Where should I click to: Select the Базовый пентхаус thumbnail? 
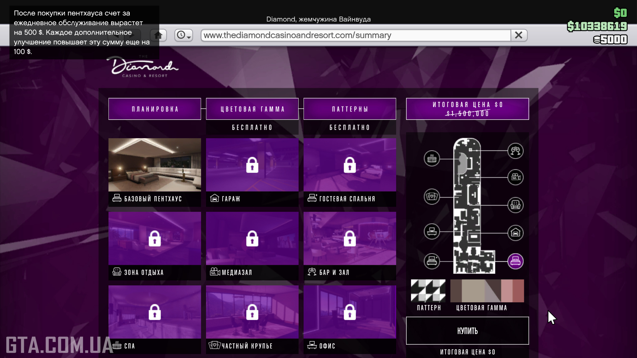155,165
